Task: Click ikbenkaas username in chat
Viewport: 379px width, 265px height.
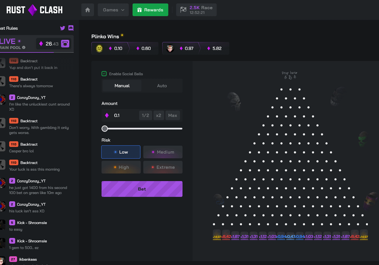Action: pyautogui.click(x=28, y=259)
